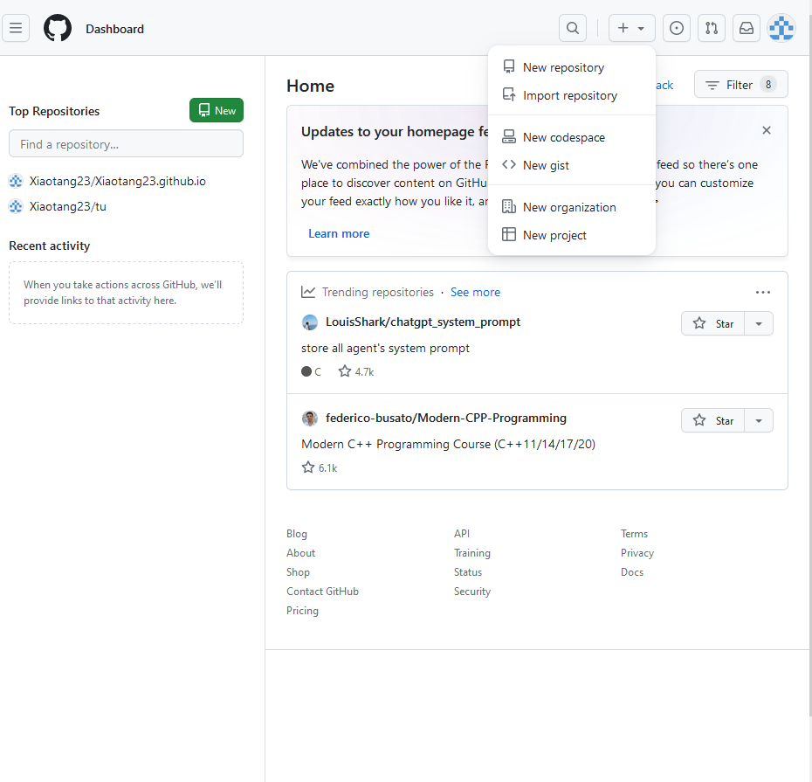
Task: Click the 6.1k star count
Action: click(320, 468)
